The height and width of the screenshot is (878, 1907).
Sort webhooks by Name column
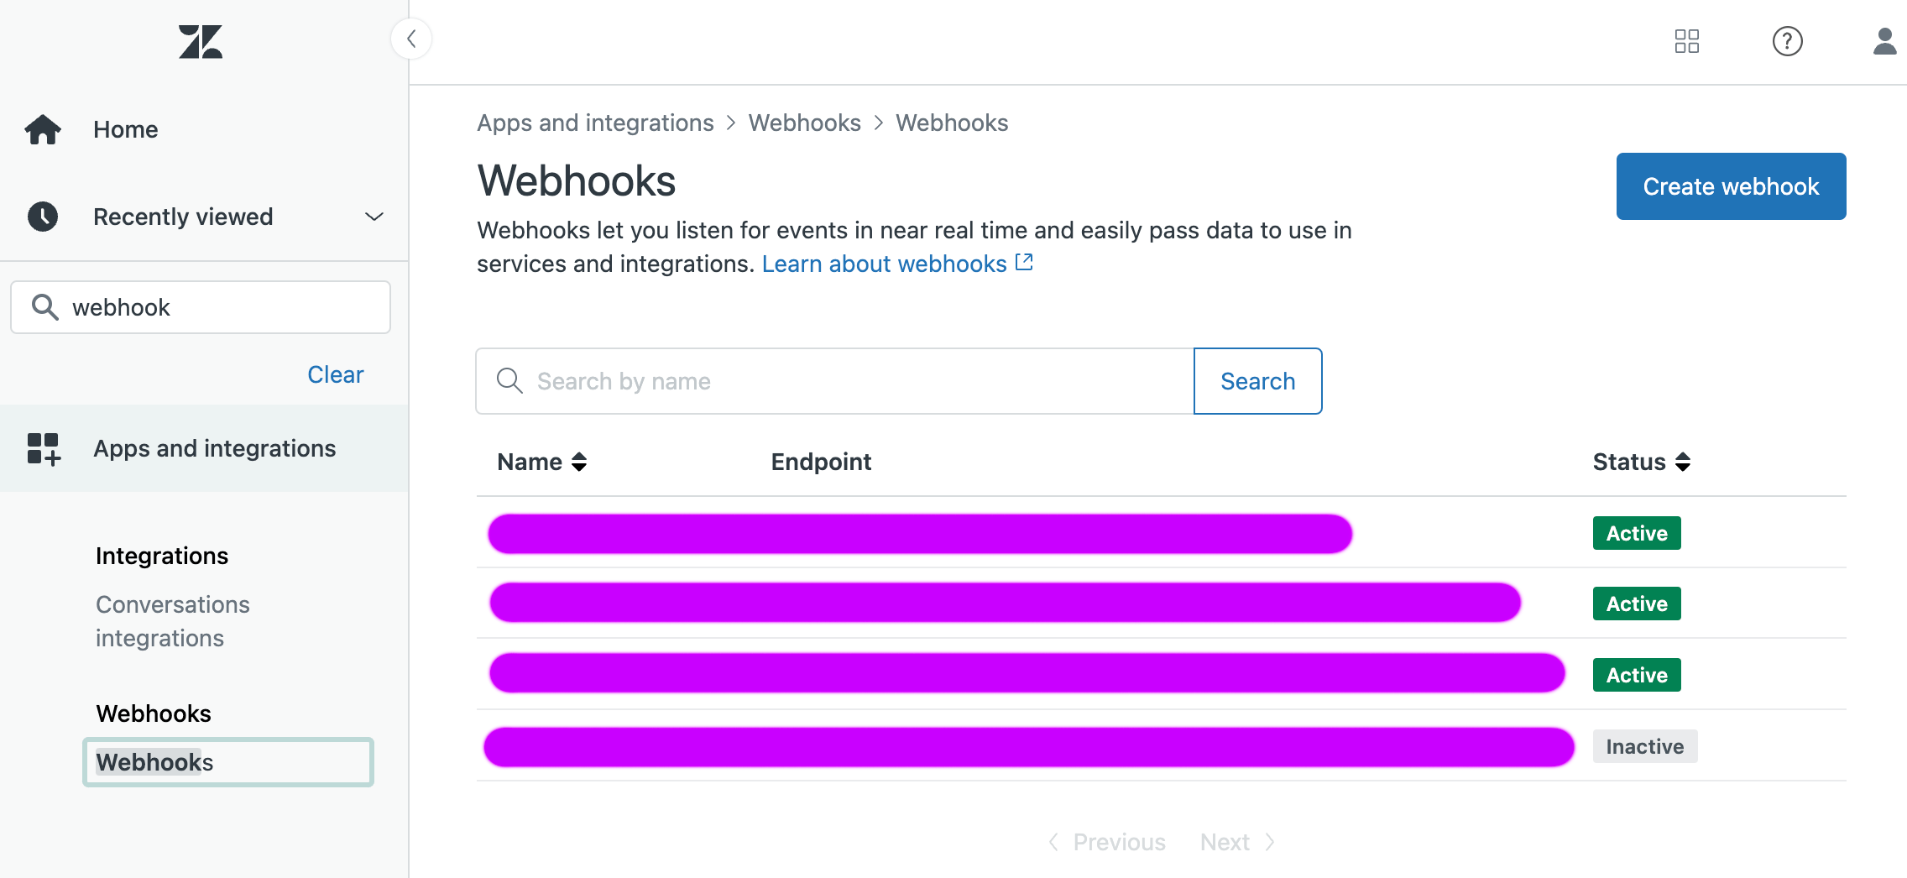(x=541, y=462)
